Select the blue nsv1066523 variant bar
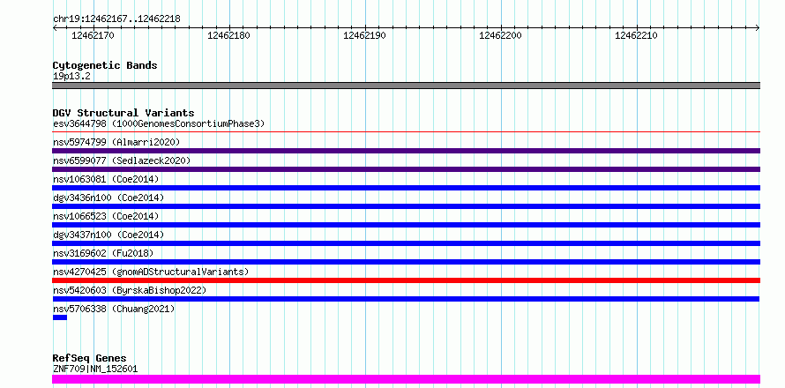Image resolution: width=785 pixels, height=388 pixels. click(406, 225)
